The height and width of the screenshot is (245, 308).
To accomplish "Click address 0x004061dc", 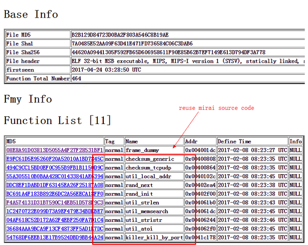I will pos(200,211).
